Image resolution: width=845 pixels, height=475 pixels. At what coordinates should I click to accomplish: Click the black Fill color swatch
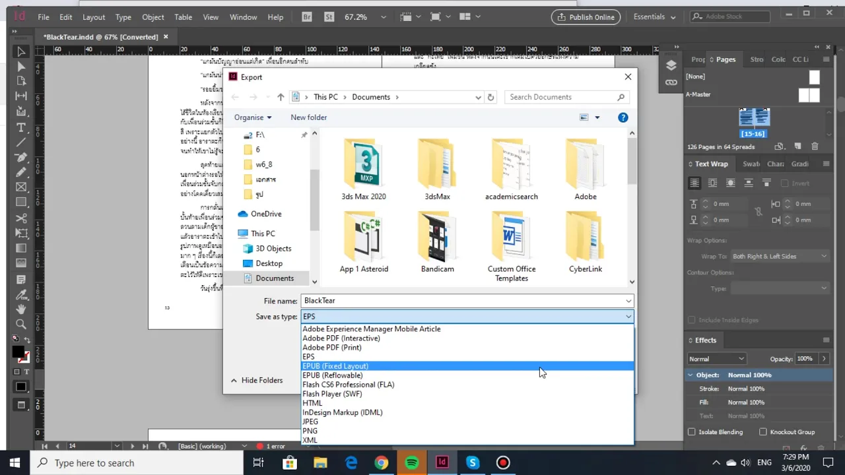[18, 352]
